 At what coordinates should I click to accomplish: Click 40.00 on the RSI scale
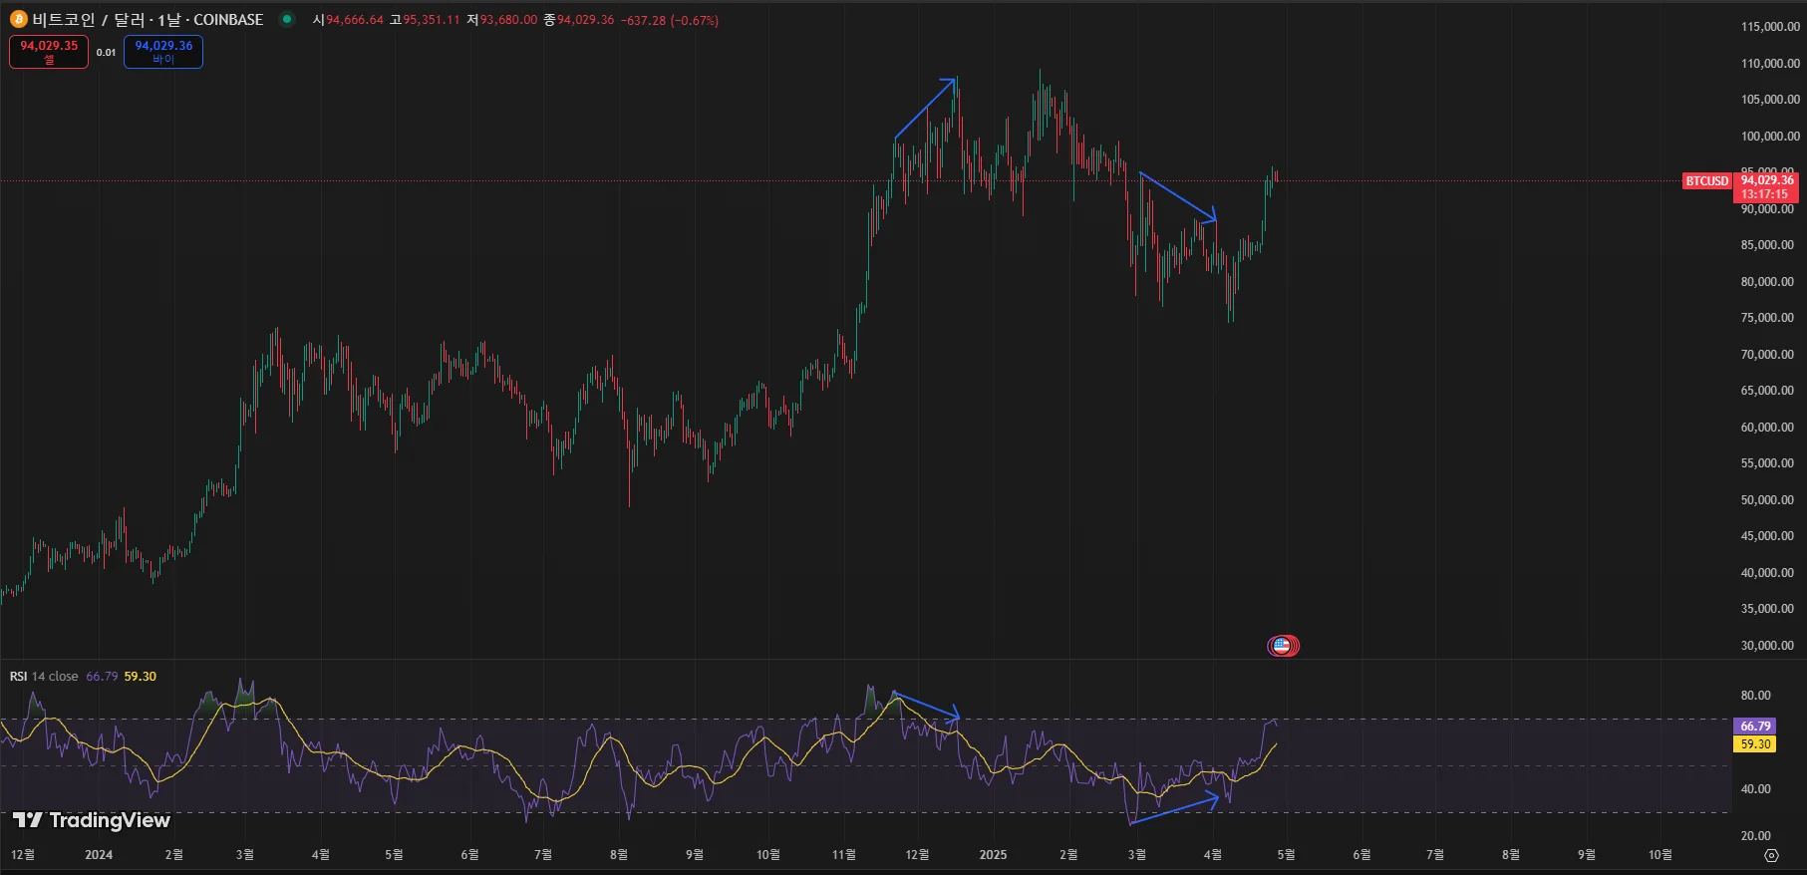tap(1755, 789)
